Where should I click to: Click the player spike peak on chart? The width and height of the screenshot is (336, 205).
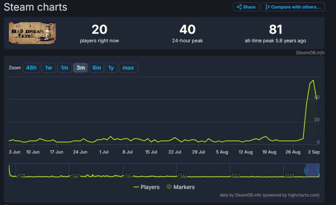click(x=313, y=80)
